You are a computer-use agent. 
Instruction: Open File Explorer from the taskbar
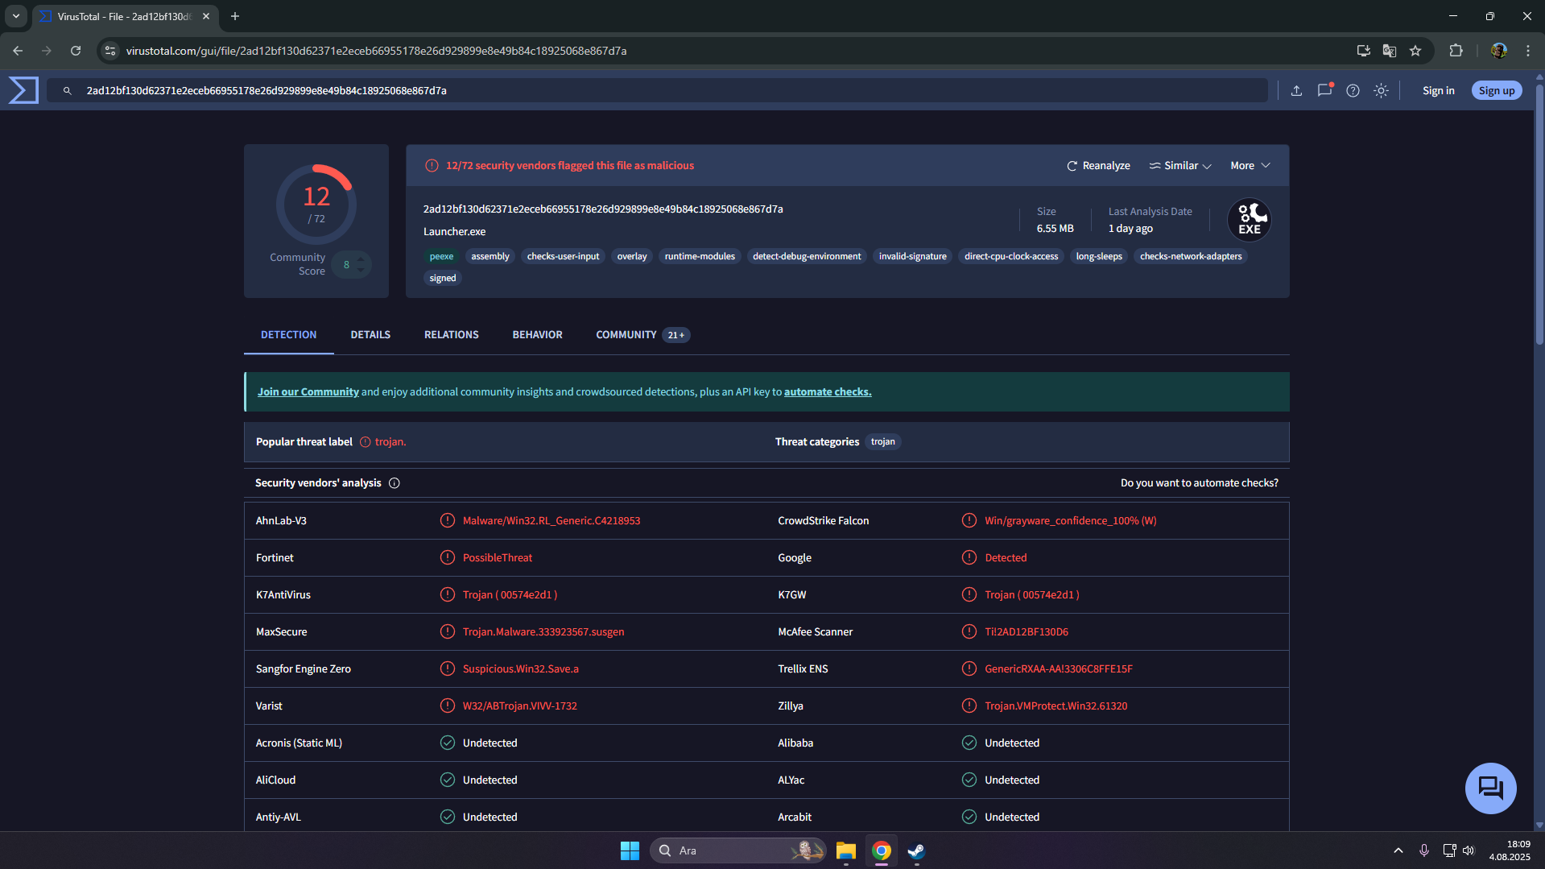[845, 850]
